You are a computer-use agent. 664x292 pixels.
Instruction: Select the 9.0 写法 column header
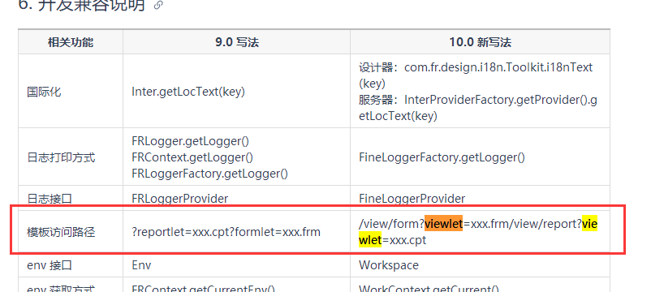coord(237,42)
